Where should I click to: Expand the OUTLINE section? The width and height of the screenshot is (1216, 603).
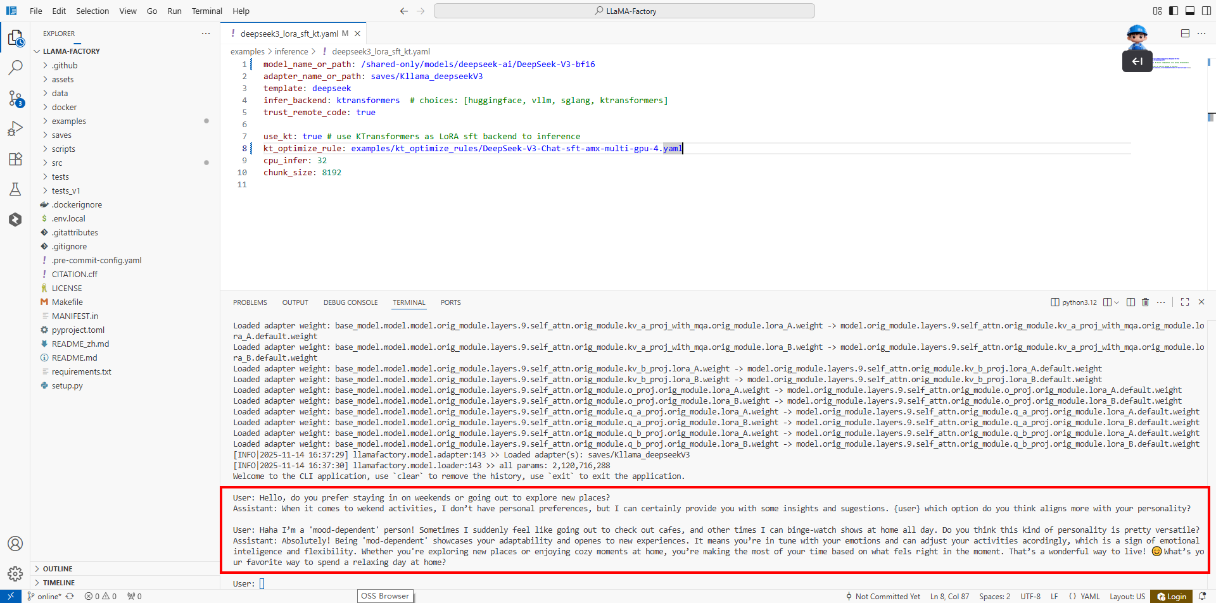click(x=58, y=569)
